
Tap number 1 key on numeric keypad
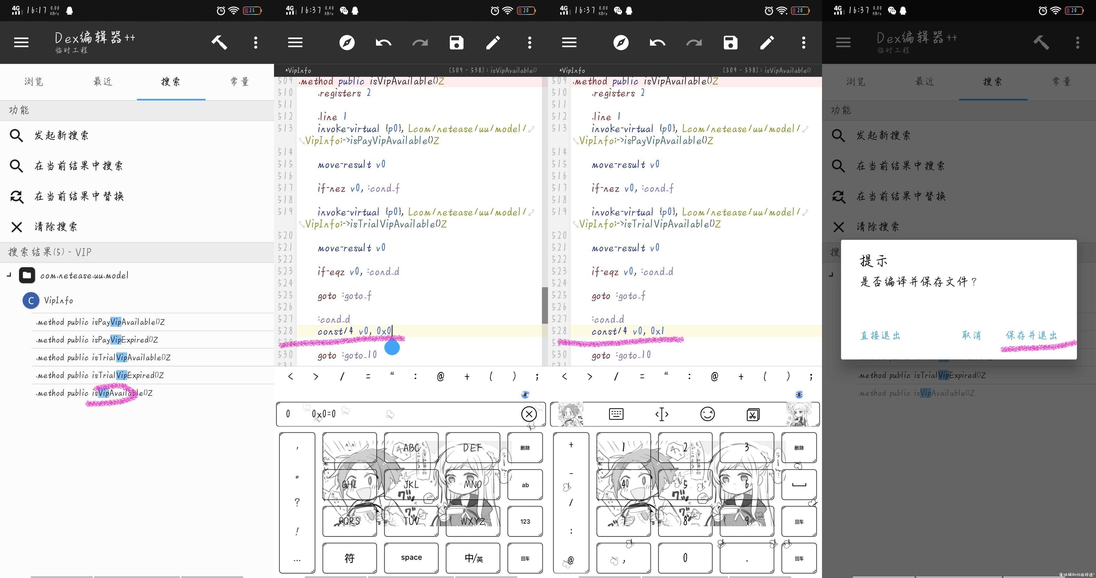(623, 447)
